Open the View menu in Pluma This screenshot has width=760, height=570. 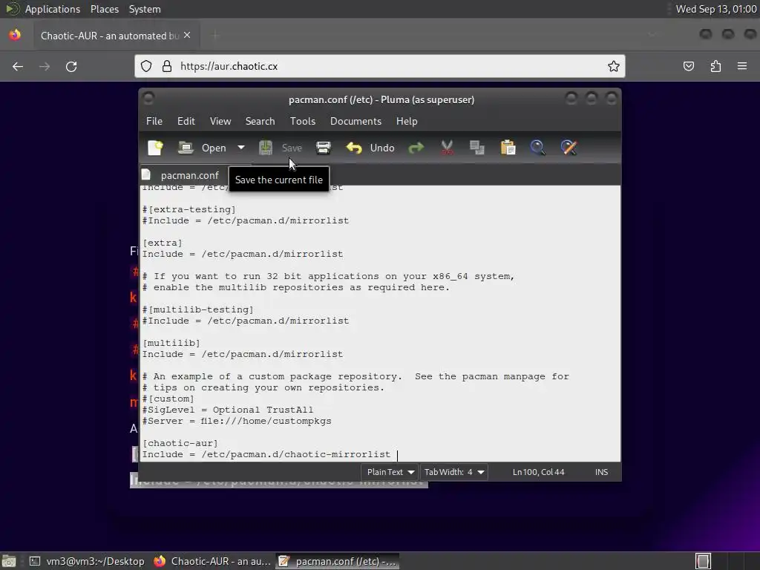point(220,121)
